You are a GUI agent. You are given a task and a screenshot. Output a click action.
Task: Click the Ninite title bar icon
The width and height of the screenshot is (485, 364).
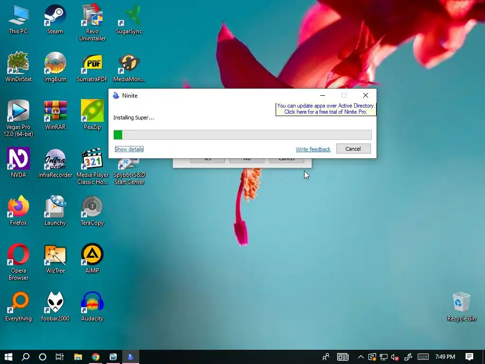pyautogui.click(x=116, y=95)
